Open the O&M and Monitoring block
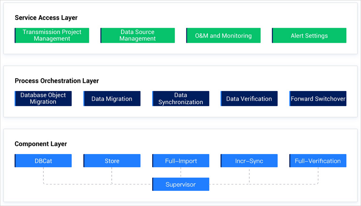This screenshot has width=361, height=206. click(223, 35)
